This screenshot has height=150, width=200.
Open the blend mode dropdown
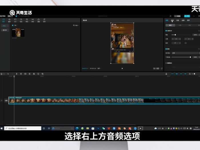click(x=186, y=53)
